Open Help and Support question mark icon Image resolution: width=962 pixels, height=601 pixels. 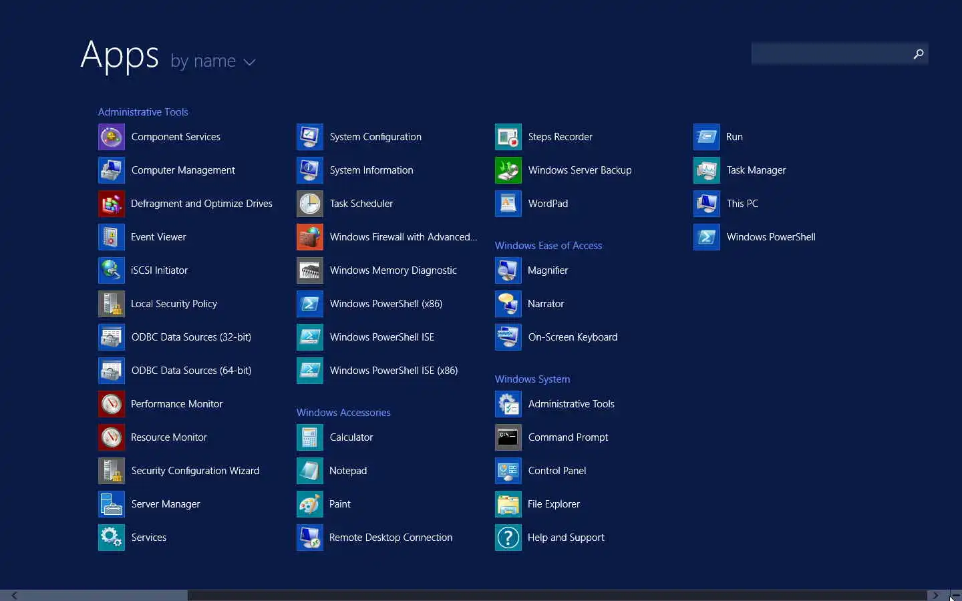508,538
